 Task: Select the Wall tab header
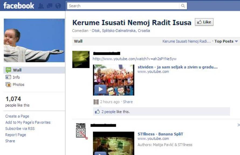pyautogui.click(x=78, y=41)
